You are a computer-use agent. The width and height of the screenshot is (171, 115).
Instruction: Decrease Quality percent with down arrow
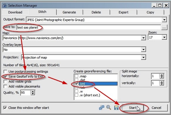[33, 94]
